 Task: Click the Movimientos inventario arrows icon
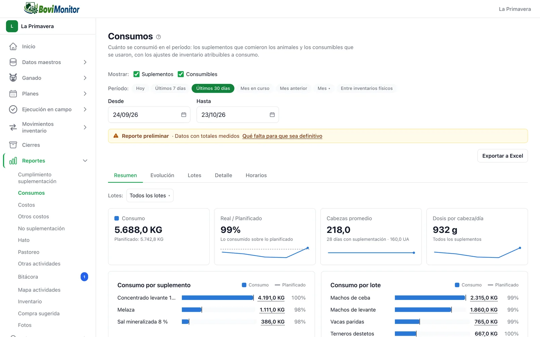[13, 127]
